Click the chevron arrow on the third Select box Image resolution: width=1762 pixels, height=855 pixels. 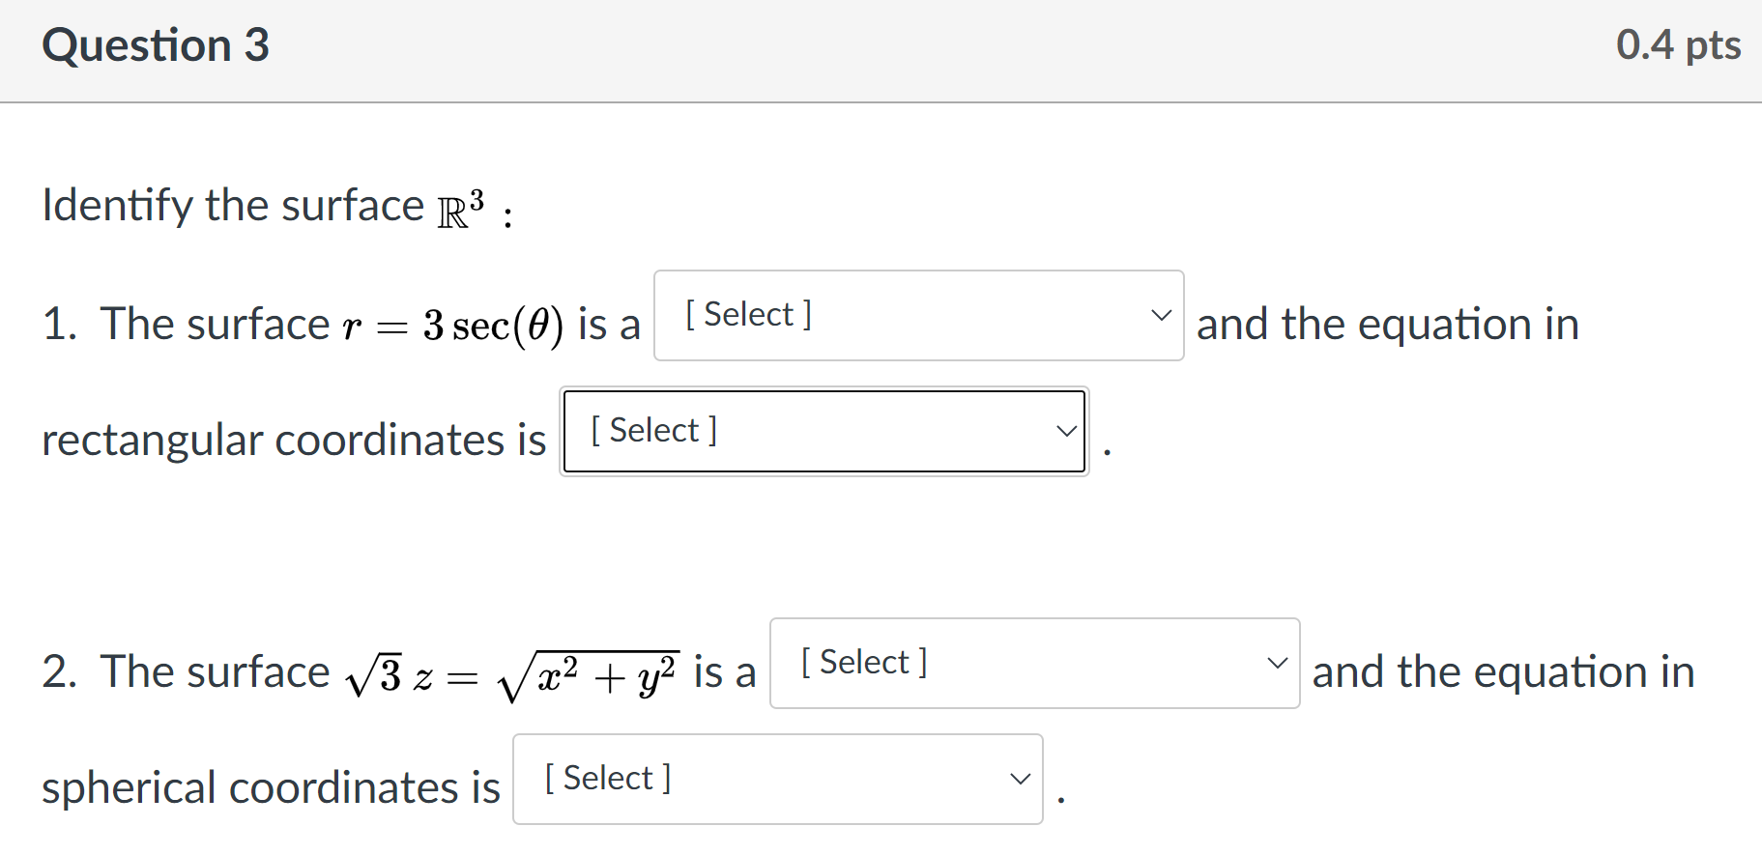click(1277, 663)
